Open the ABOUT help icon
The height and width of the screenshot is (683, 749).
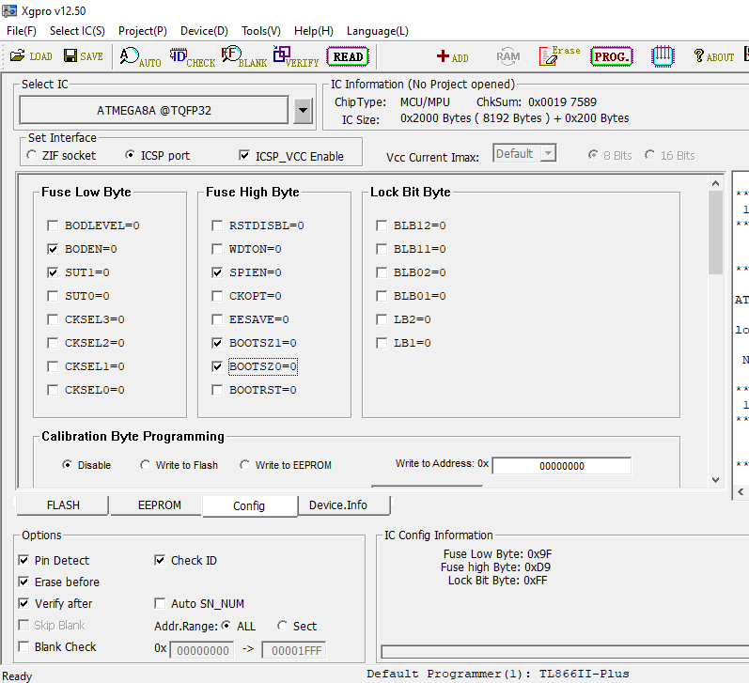(713, 56)
